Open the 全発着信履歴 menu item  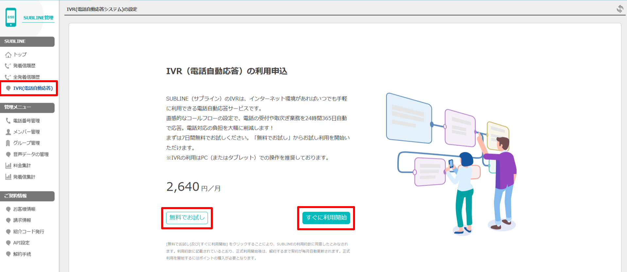tap(26, 77)
